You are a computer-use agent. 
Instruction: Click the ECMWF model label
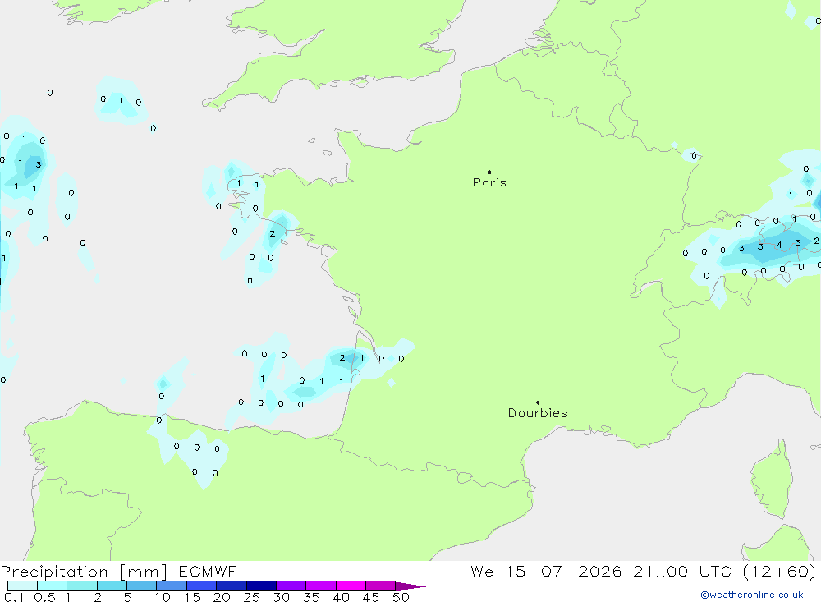(x=208, y=571)
